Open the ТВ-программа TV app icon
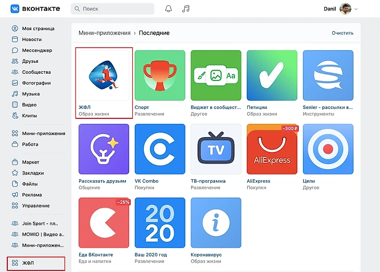The image size is (380, 272). (x=216, y=149)
